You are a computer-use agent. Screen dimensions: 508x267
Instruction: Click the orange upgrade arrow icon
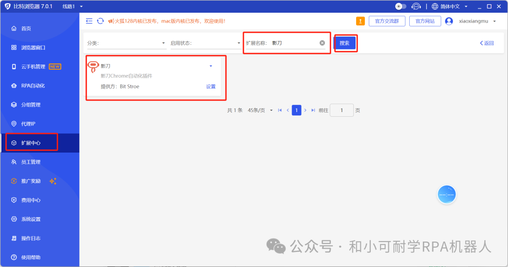360,21
